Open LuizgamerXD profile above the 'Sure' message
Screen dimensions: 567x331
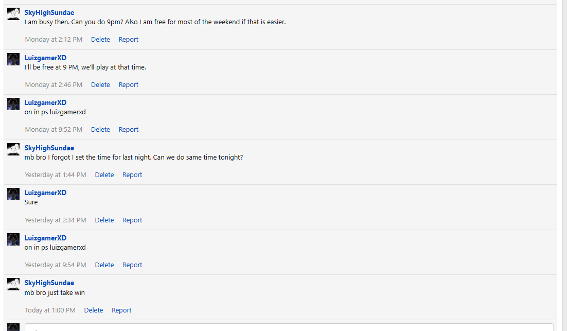tap(45, 193)
